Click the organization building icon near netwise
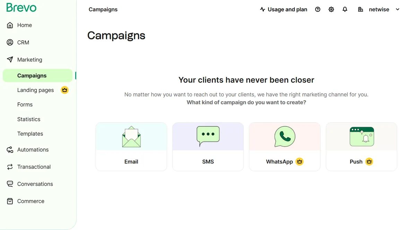416x230 pixels. coord(360,9)
